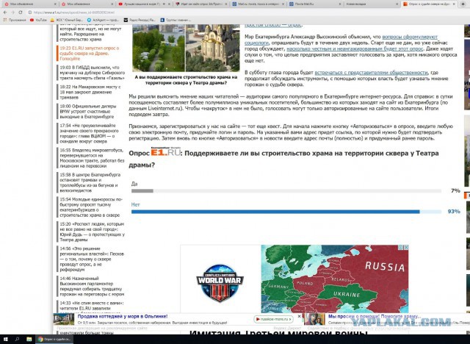This screenshot has height=344, width=470.
Task: Open the ActAgent bookmark
Action: pyautogui.click(x=103, y=20)
